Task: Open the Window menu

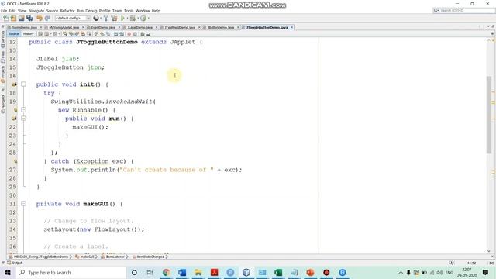Action: (143, 11)
